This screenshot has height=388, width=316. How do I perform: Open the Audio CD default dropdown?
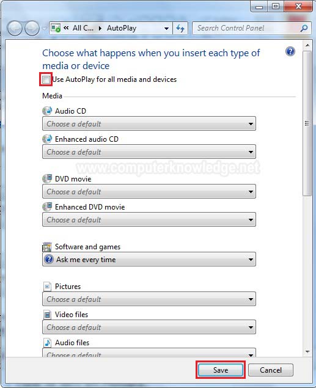tap(149, 123)
